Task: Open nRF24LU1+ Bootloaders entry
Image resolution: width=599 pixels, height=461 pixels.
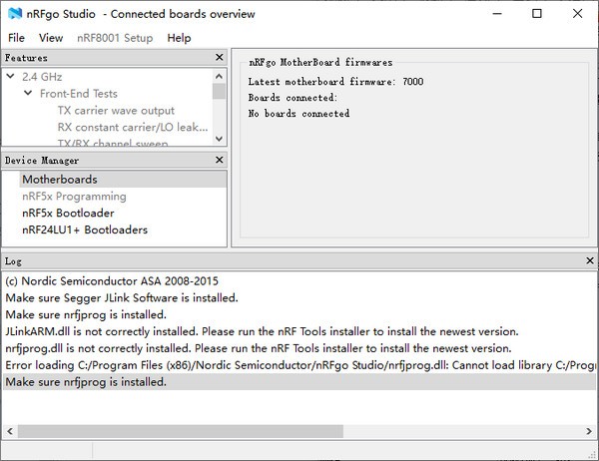Action: tap(85, 230)
